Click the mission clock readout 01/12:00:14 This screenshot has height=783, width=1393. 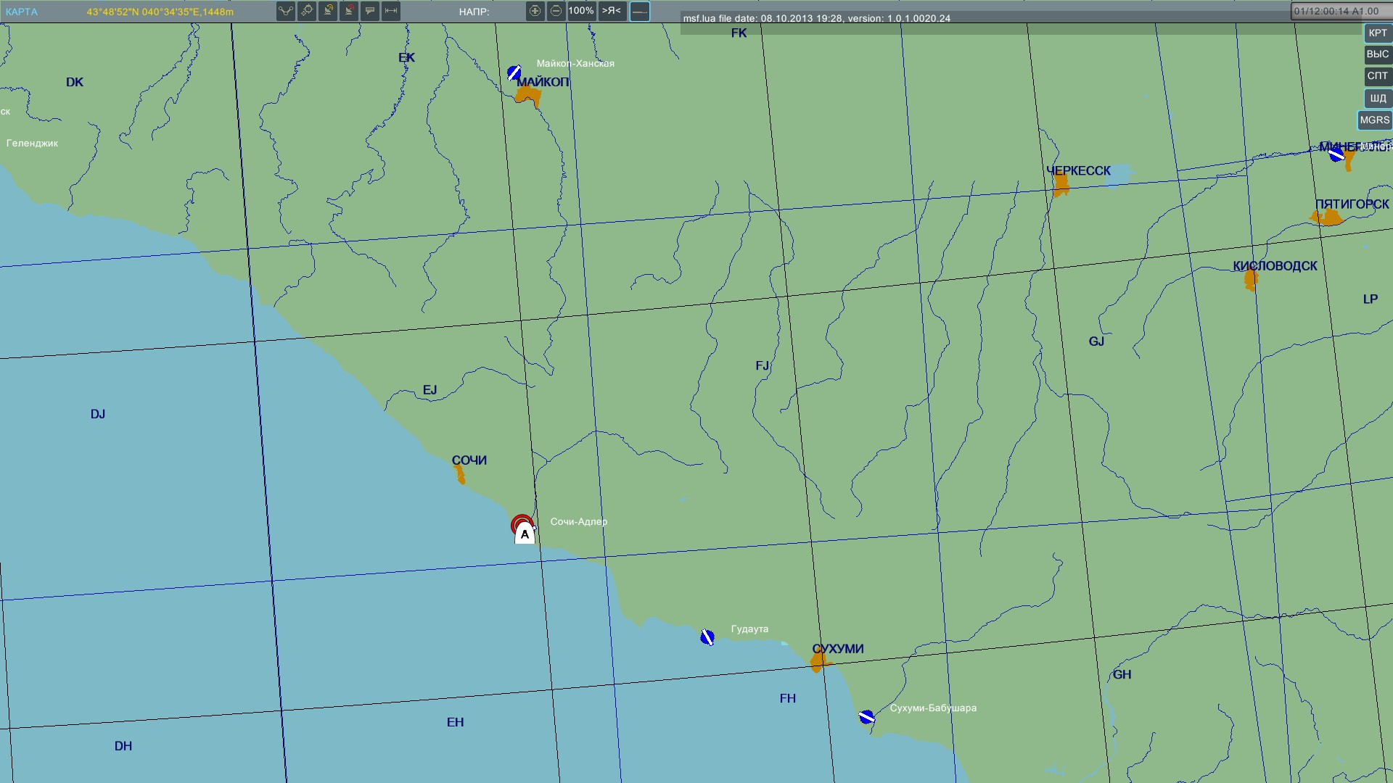[1336, 11]
